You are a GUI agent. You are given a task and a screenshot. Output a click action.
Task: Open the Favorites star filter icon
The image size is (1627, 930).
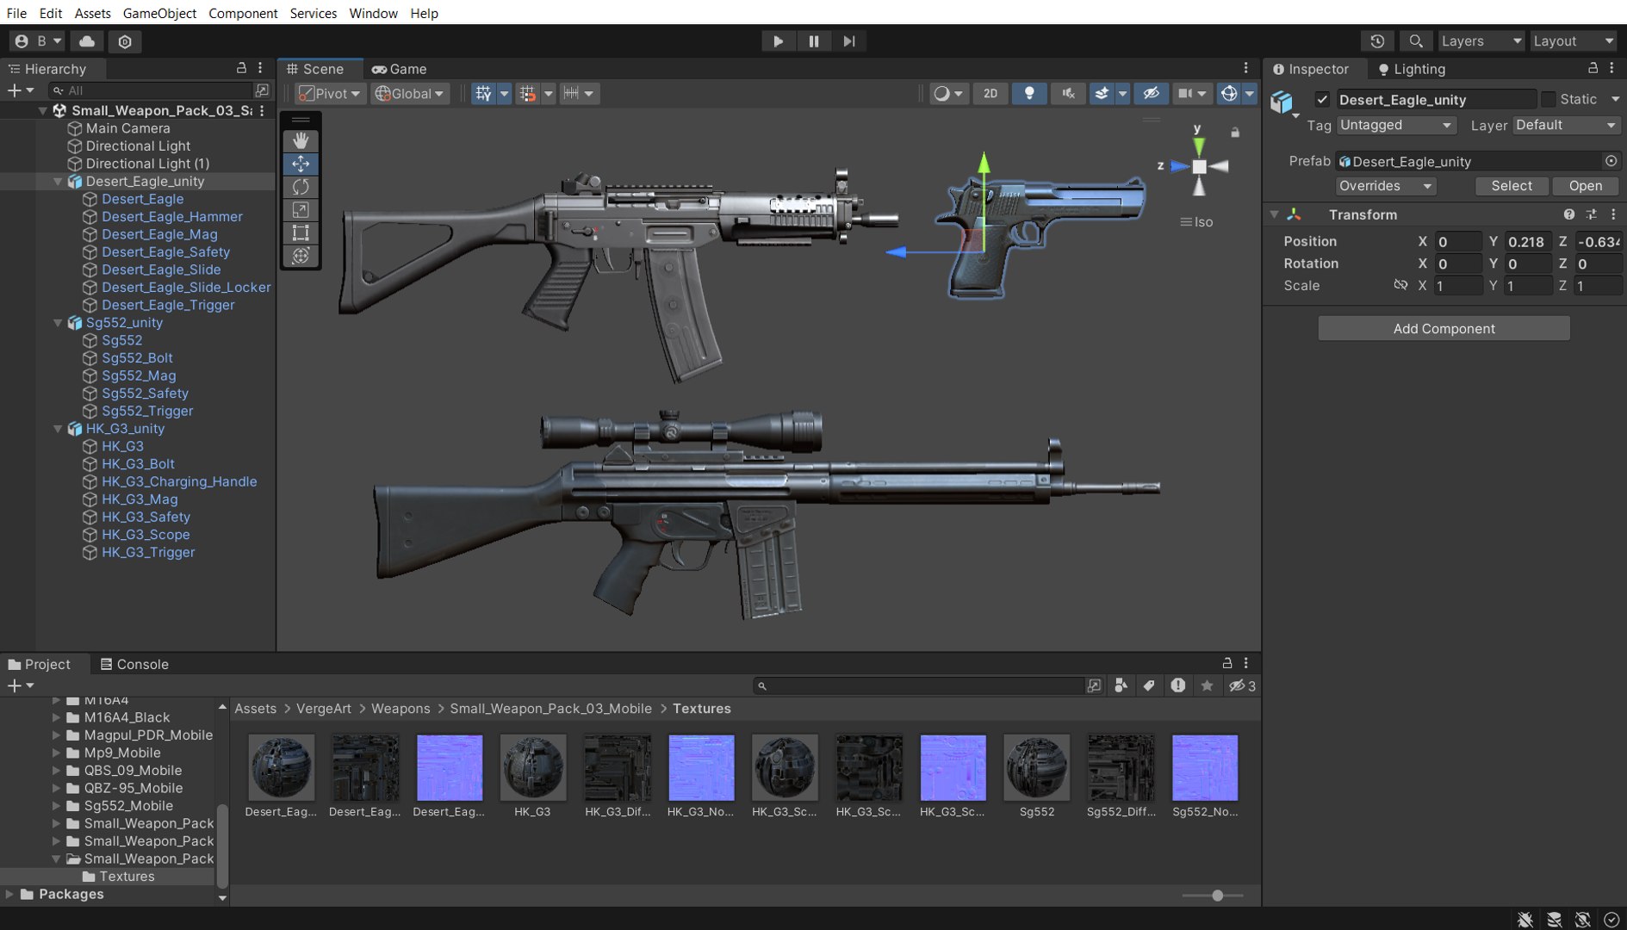tap(1207, 685)
